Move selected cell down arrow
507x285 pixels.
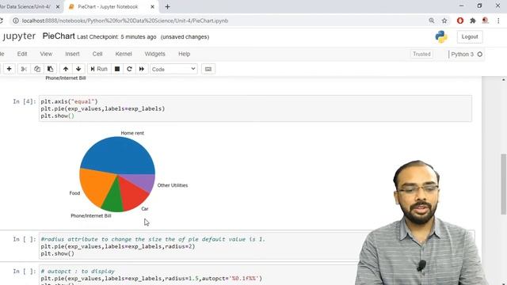[78, 69]
